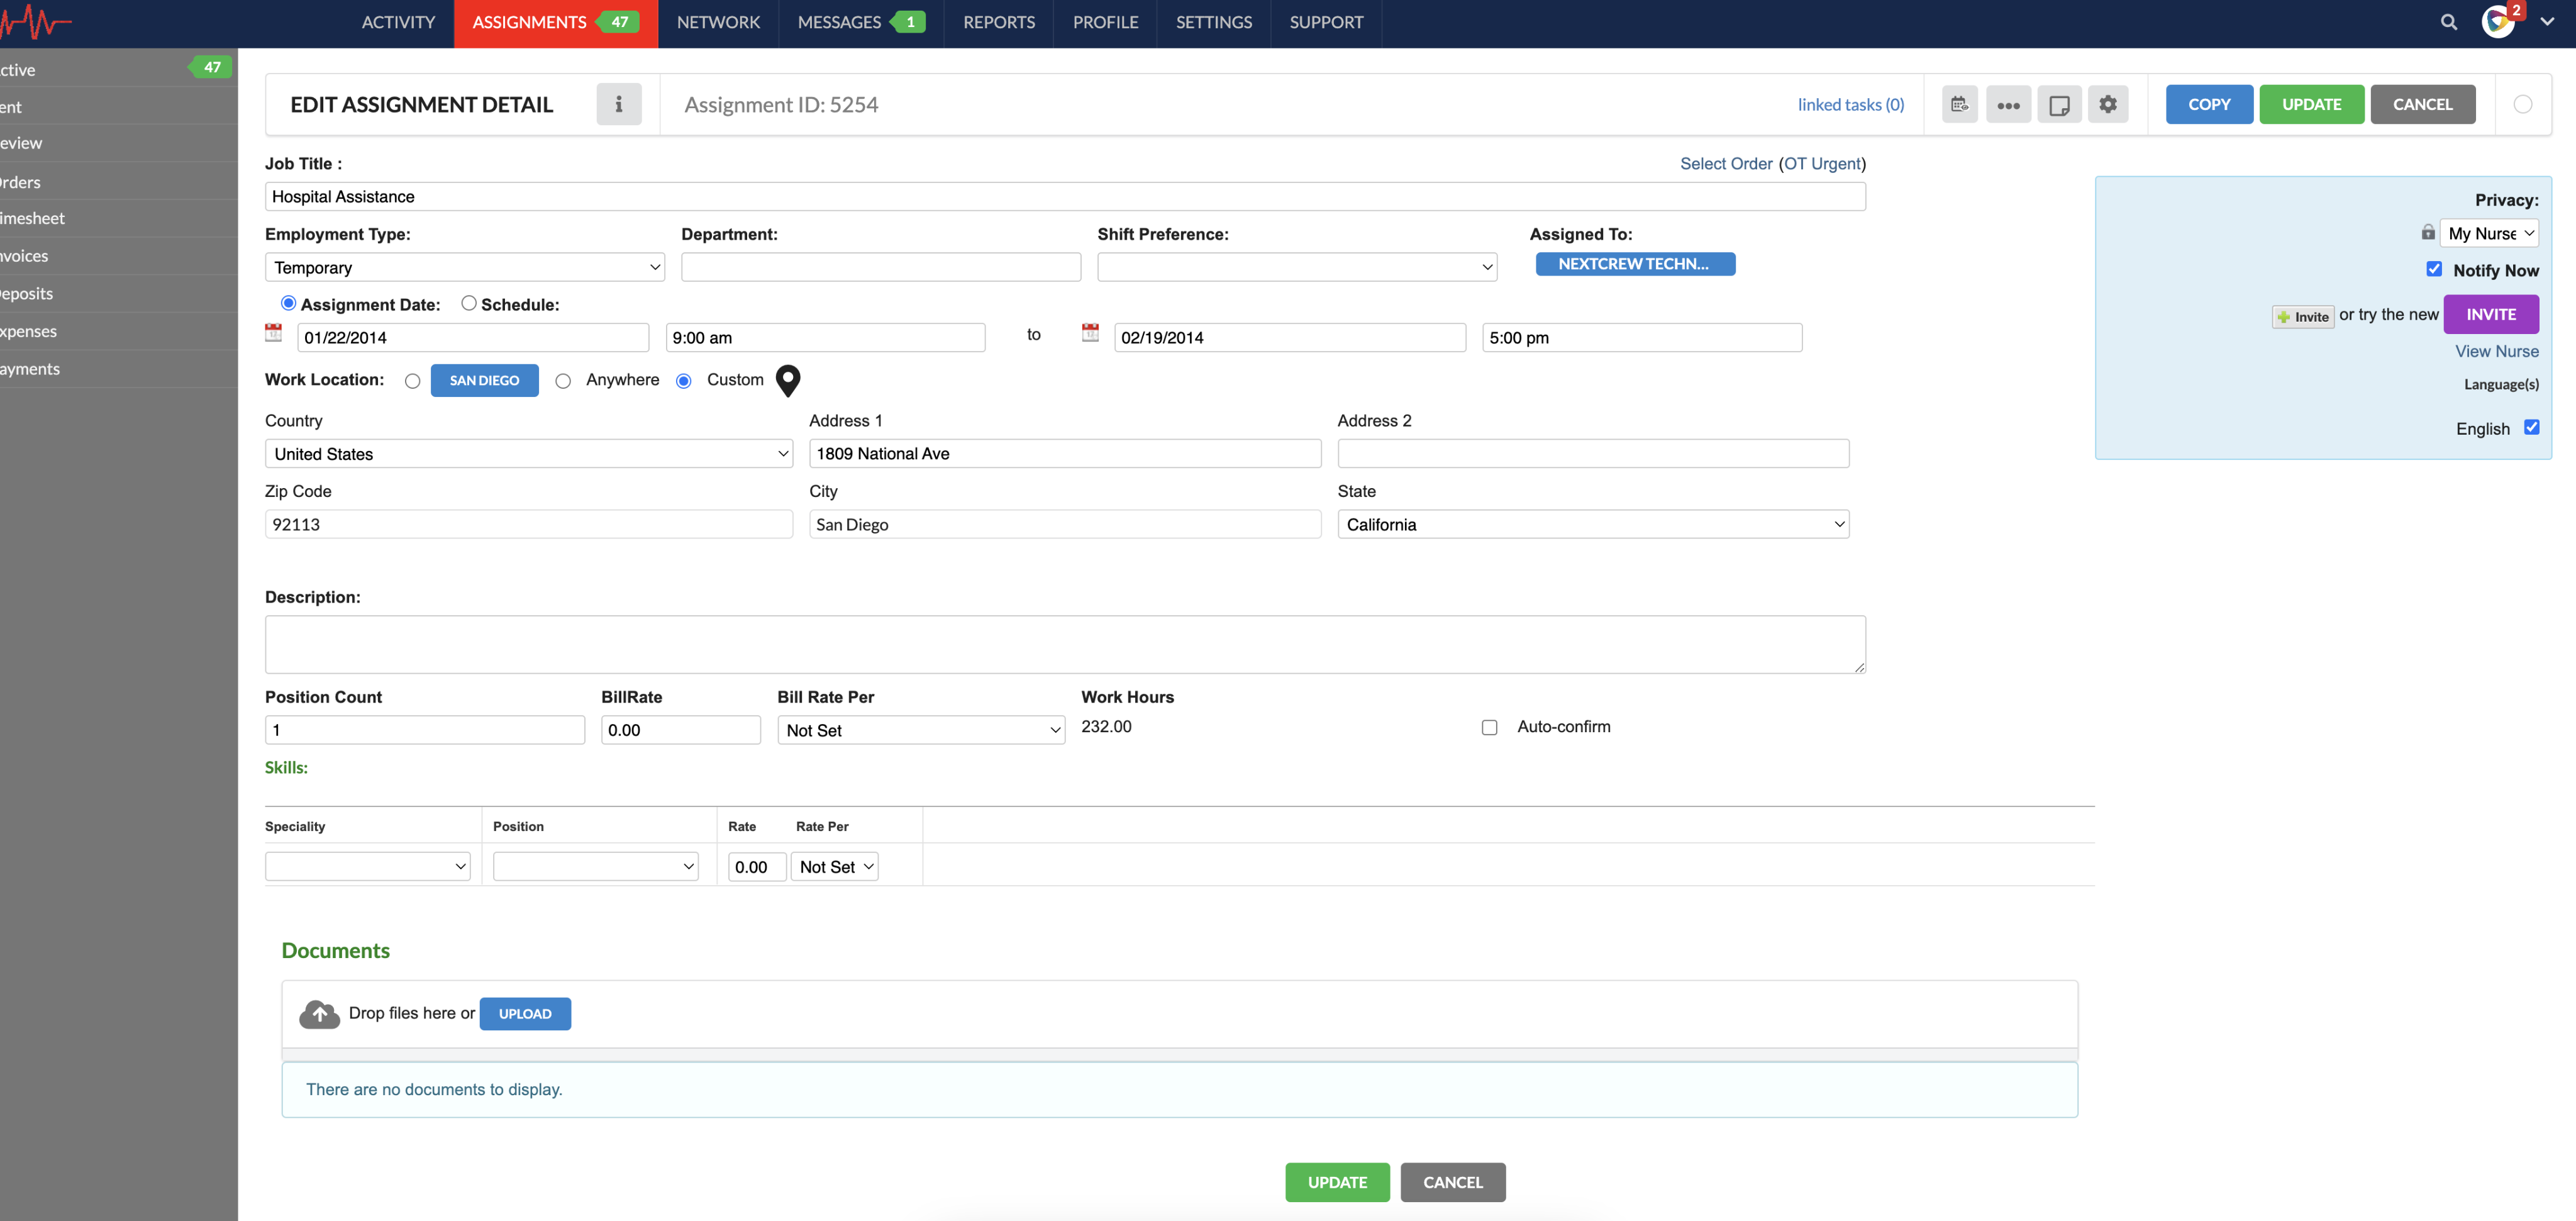Select the Schedule radio button
Viewport: 2576px width, 1221px height.
(468, 303)
